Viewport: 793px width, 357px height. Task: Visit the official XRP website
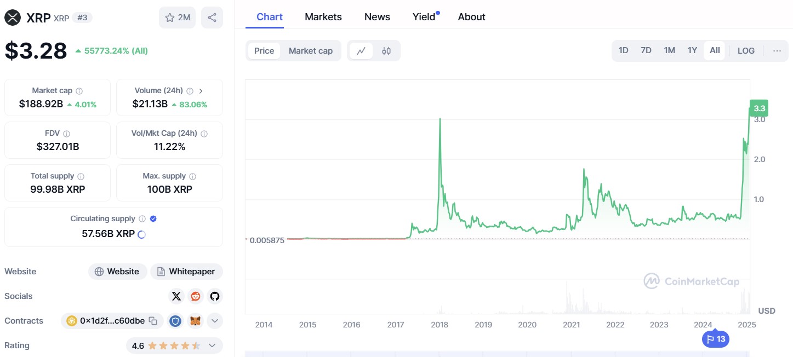pos(117,271)
